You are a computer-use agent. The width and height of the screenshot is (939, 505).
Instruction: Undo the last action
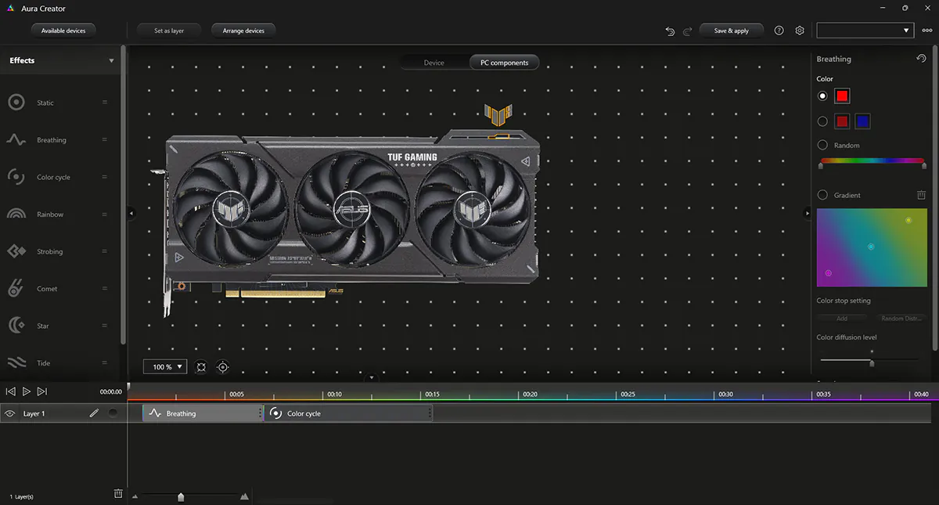(670, 31)
